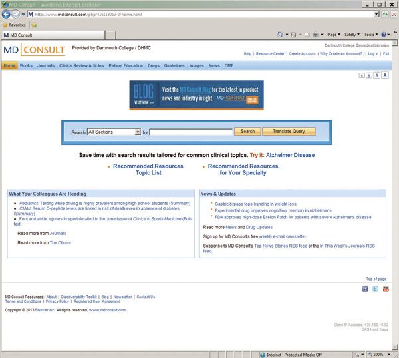Open the News navigation tab

pos(214,65)
